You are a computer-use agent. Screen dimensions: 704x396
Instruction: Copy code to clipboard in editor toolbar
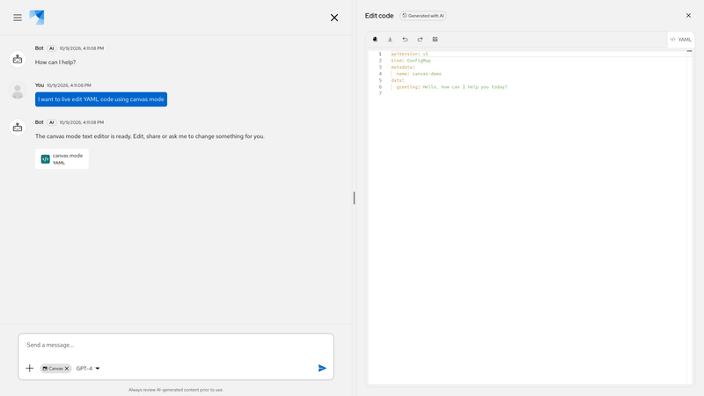[x=375, y=40]
